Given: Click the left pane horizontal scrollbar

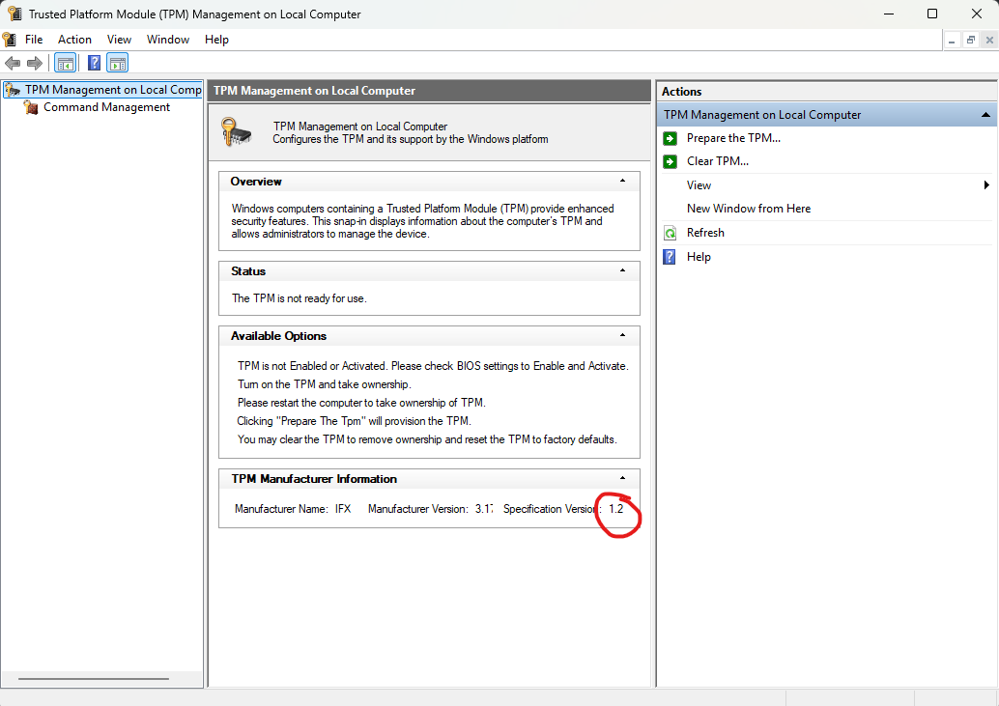Looking at the screenshot, I should [x=94, y=679].
